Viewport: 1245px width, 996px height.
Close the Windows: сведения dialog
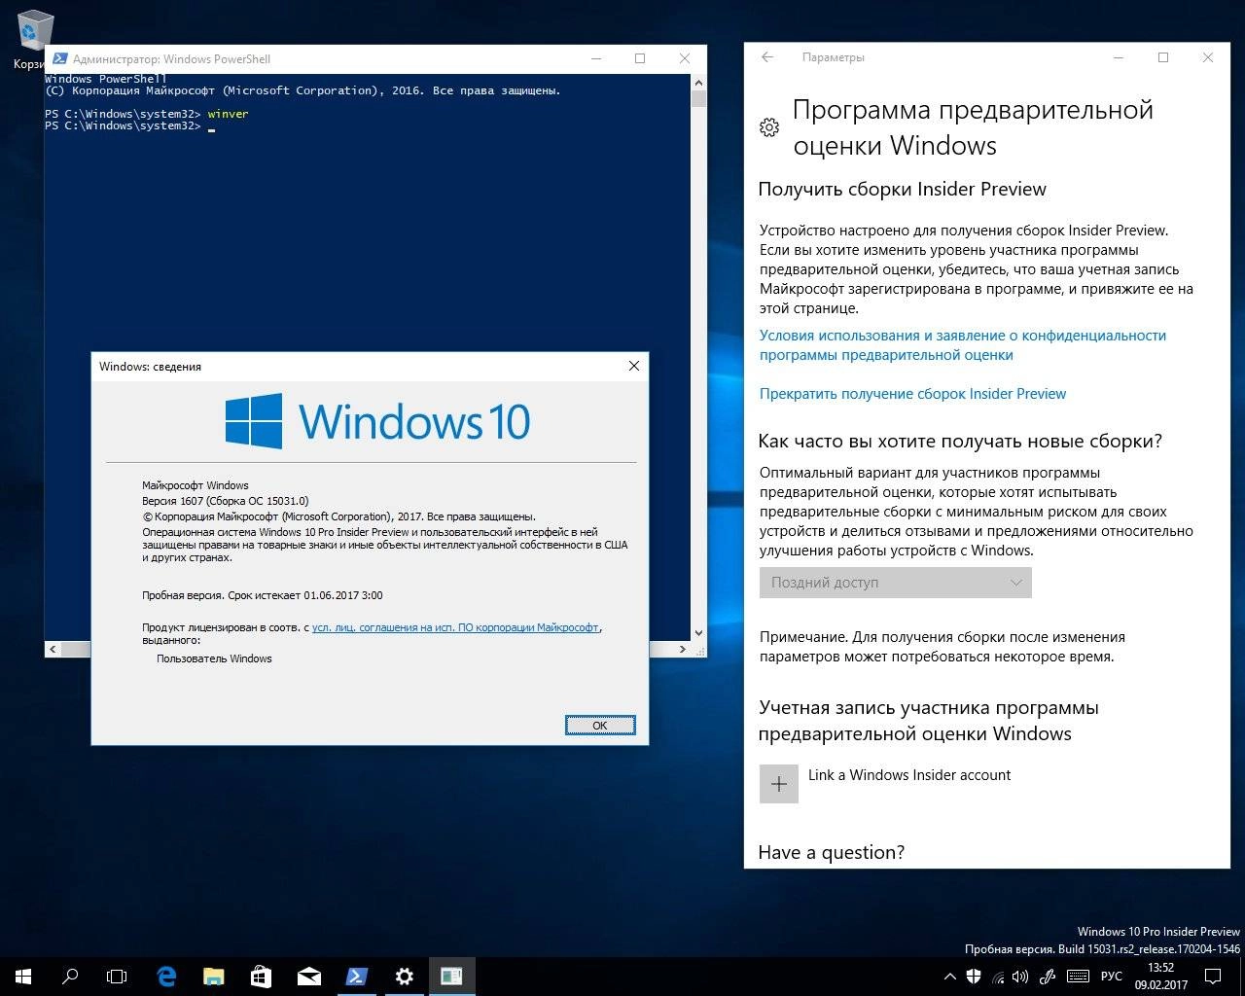pos(634,366)
